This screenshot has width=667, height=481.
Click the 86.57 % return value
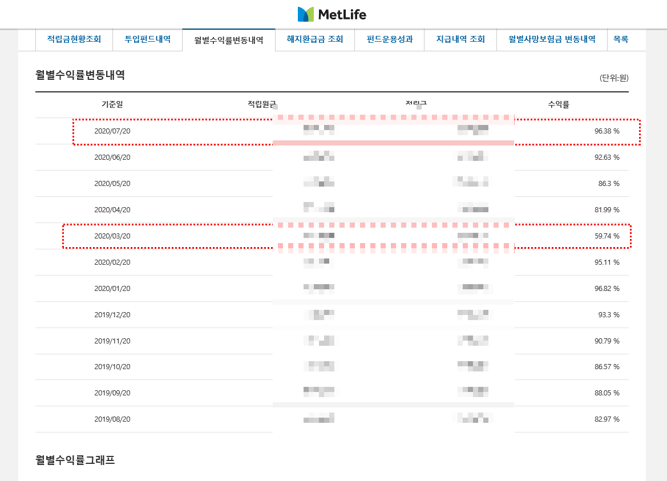(x=607, y=367)
